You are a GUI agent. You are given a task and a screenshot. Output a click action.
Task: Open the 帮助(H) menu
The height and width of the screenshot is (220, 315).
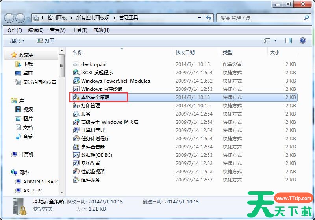coord(102,30)
